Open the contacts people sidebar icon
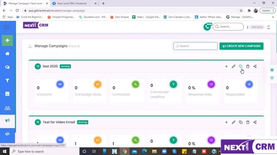 (7, 108)
